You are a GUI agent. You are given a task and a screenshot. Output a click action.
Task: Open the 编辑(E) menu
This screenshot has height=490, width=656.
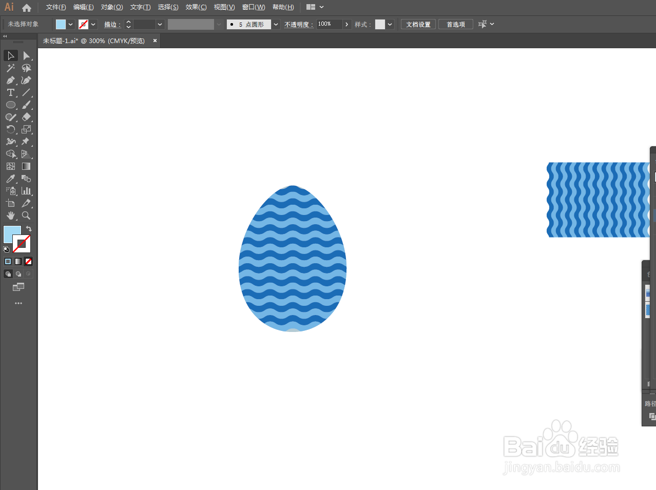[84, 7]
